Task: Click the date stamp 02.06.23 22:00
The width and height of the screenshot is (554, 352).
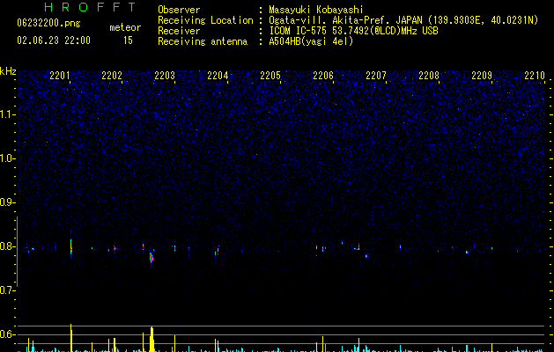Action: coord(54,40)
